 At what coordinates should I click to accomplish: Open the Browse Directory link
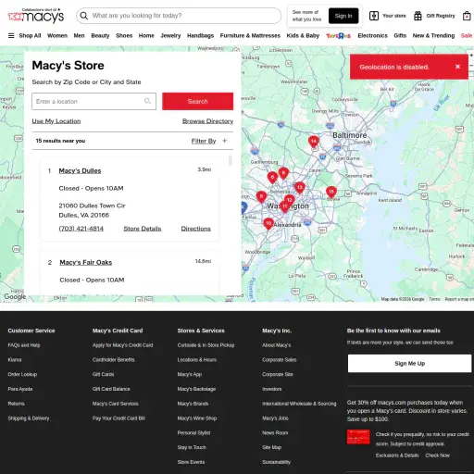[207, 121]
